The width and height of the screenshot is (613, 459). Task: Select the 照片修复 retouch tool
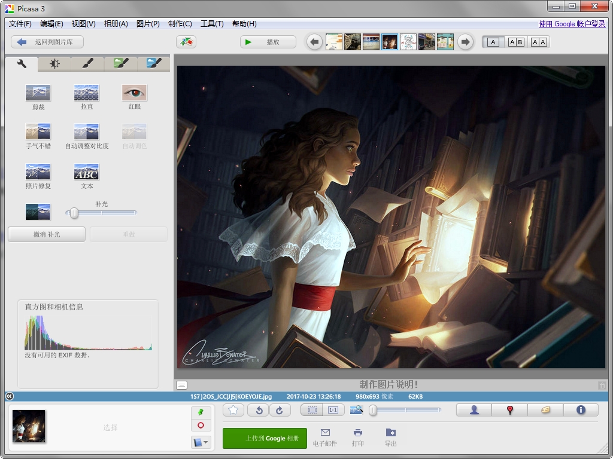click(x=38, y=172)
